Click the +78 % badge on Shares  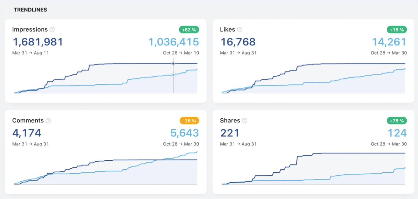tap(397, 120)
